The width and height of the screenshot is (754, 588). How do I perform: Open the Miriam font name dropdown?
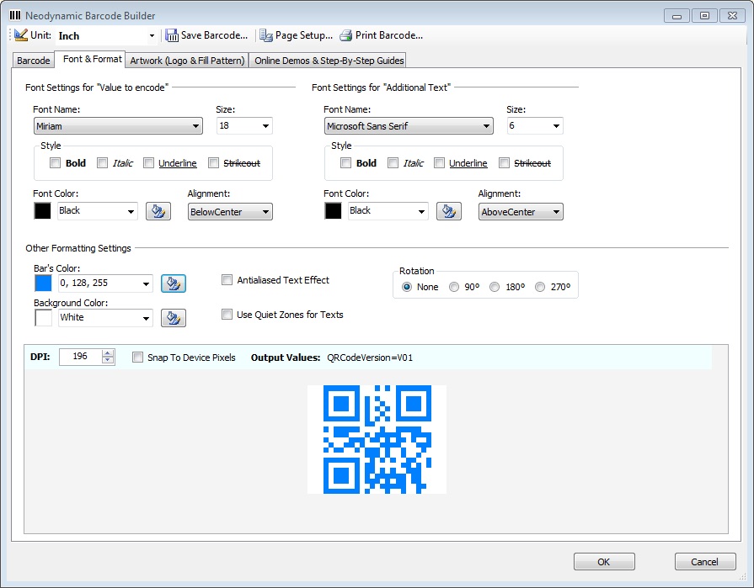coord(118,126)
